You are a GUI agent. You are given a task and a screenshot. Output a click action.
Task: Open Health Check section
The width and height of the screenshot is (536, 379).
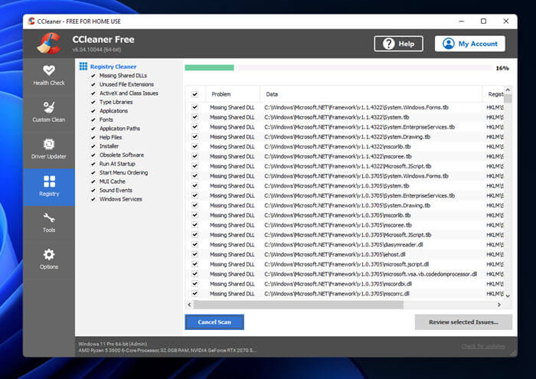pyautogui.click(x=49, y=76)
